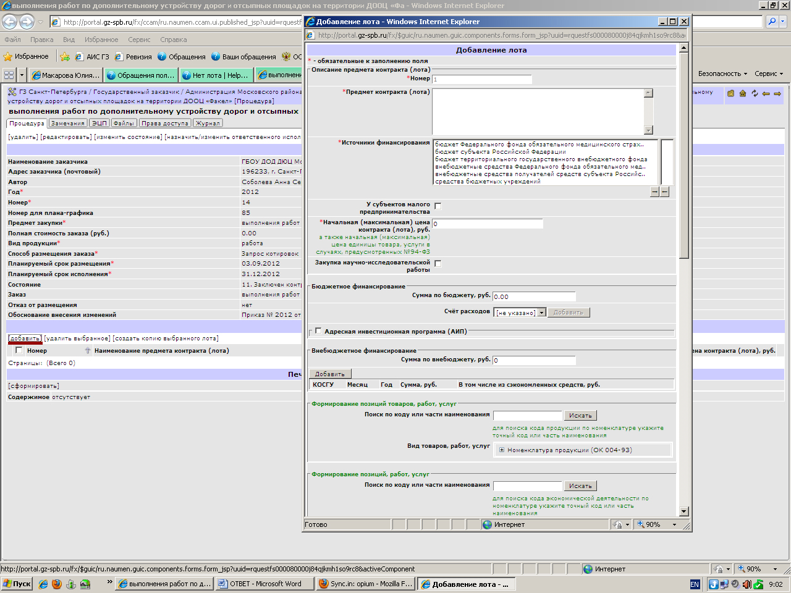The image size is (791, 593).
Task: Expand Номенклатура продукции (ОК 004-93) tree node
Action: tap(502, 450)
